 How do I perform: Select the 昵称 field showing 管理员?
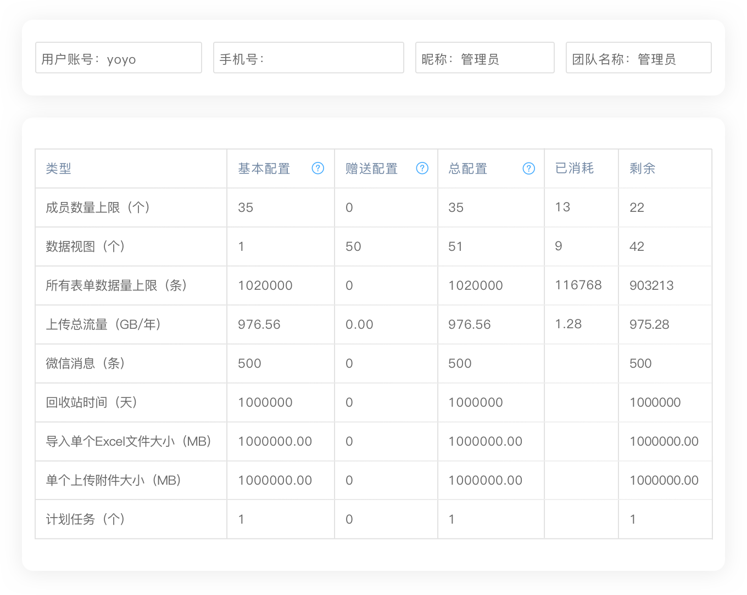485,57
